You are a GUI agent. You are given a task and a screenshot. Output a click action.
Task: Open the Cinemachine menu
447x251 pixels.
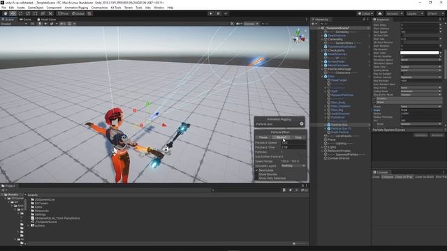point(99,8)
